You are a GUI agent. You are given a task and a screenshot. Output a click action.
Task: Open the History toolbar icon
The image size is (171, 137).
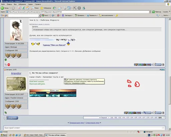pos(54,8)
